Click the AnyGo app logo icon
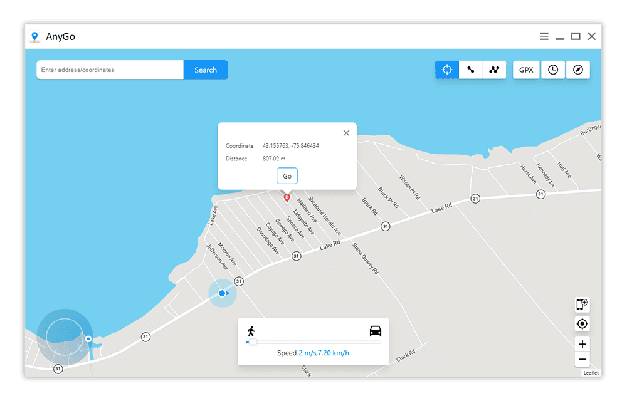627x401 pixels. click(x=34, y=37)
